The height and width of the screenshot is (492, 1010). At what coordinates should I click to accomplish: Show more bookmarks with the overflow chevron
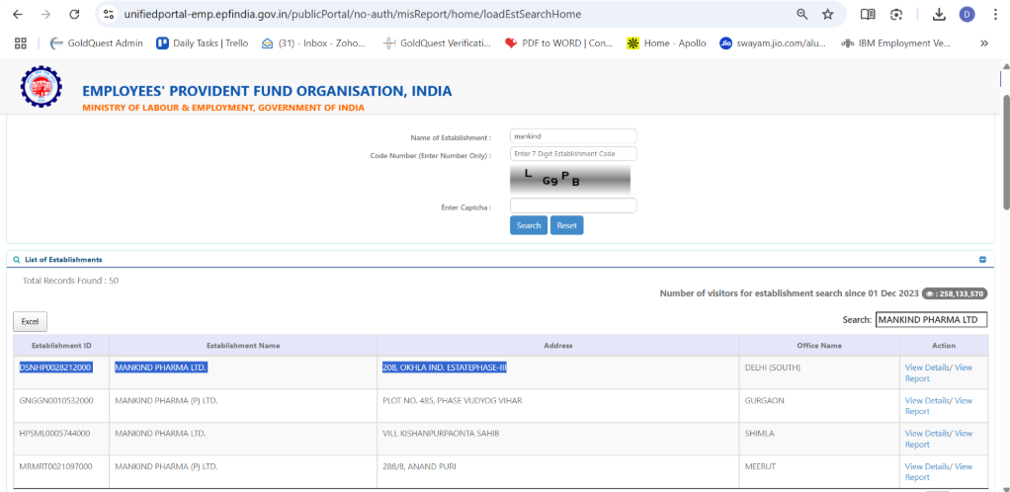983,43
